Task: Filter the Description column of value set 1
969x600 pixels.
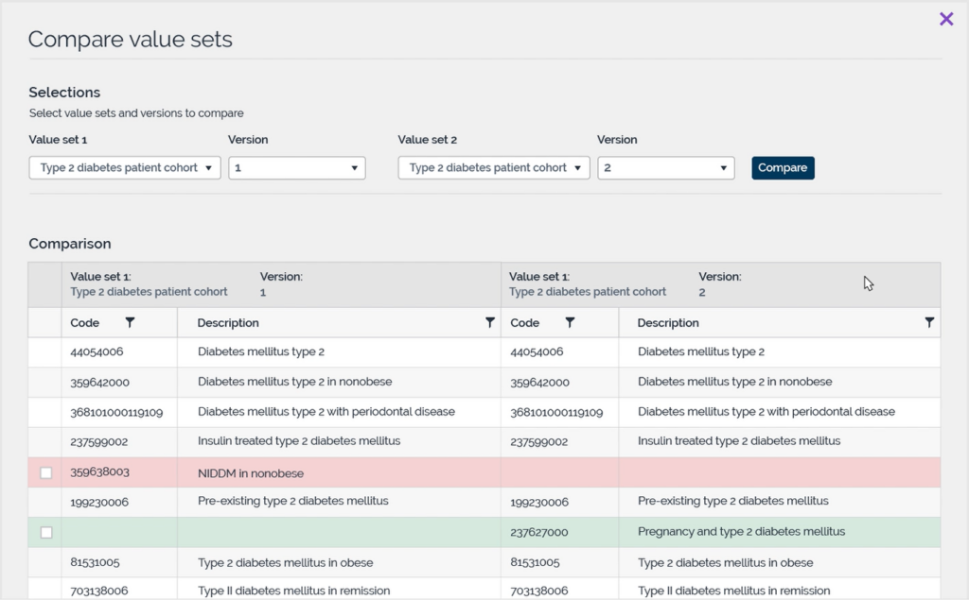Action: click(x=489, y=322)
